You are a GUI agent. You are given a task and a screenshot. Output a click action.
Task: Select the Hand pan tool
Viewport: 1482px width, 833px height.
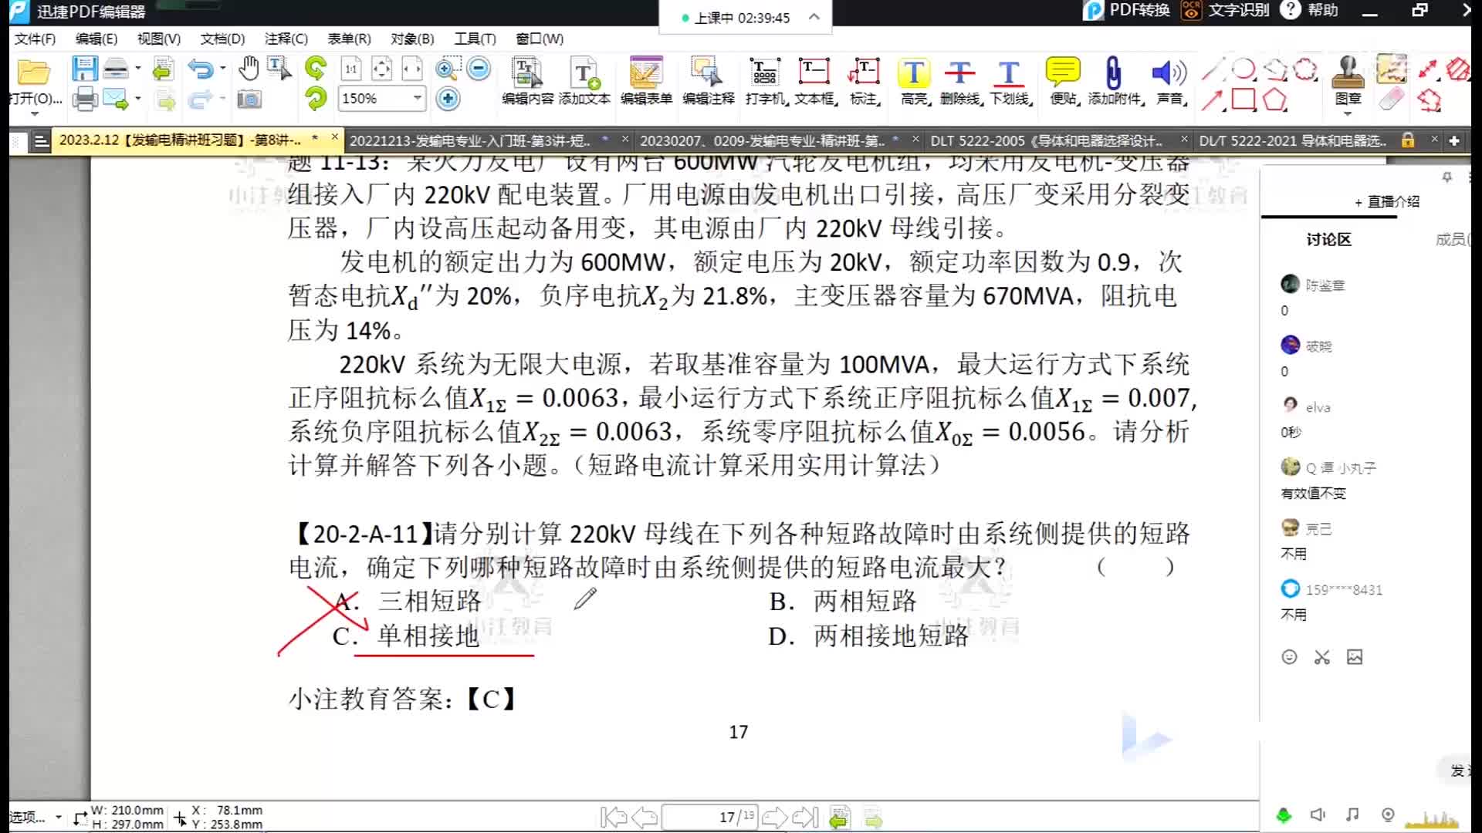pyautogui.click(x=249, y=69)
